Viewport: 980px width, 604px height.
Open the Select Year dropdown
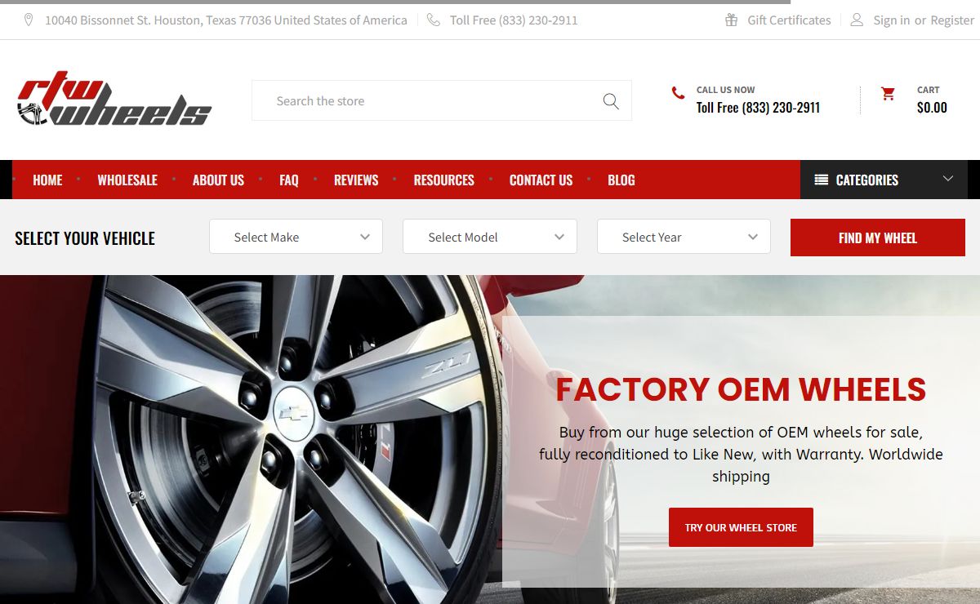click(x=684, y=237)
